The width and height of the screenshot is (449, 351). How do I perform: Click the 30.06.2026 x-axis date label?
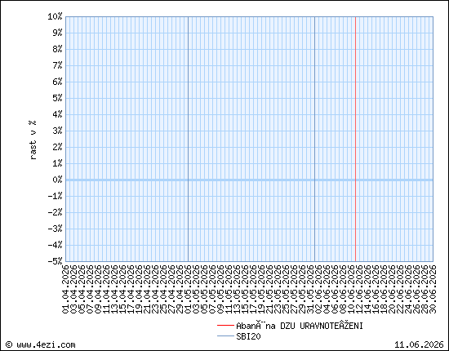click(433, 289)
